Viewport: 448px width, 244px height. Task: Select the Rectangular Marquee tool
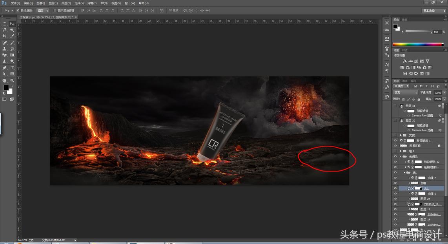tap(5, 24)
